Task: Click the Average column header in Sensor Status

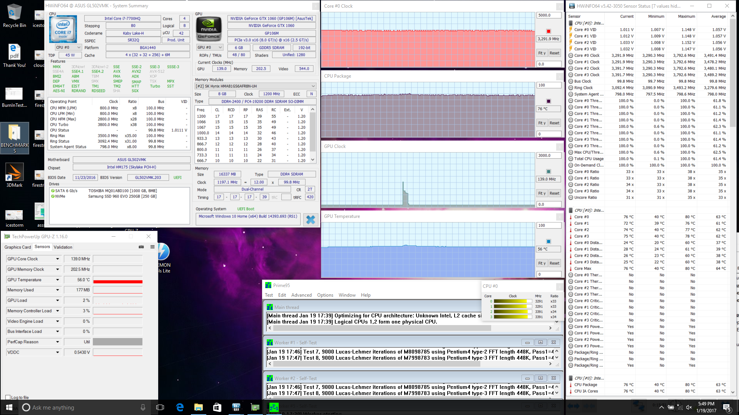Action: (718, 17)
